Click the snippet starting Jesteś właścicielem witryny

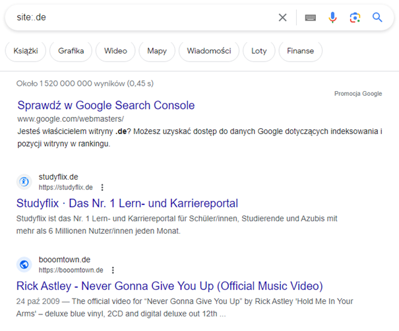coord(200,137)
